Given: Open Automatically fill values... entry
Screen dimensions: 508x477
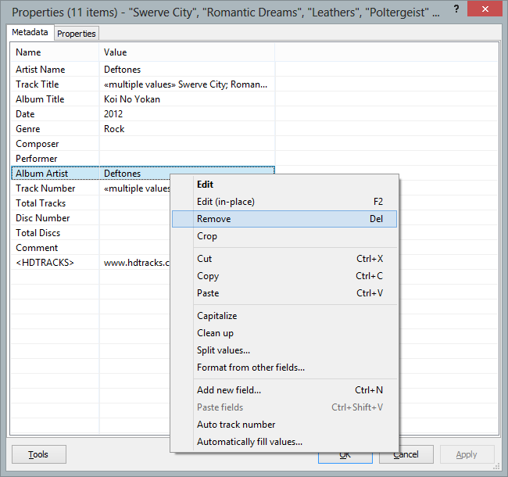Looking at the screenshot, I should click(284, 441).
